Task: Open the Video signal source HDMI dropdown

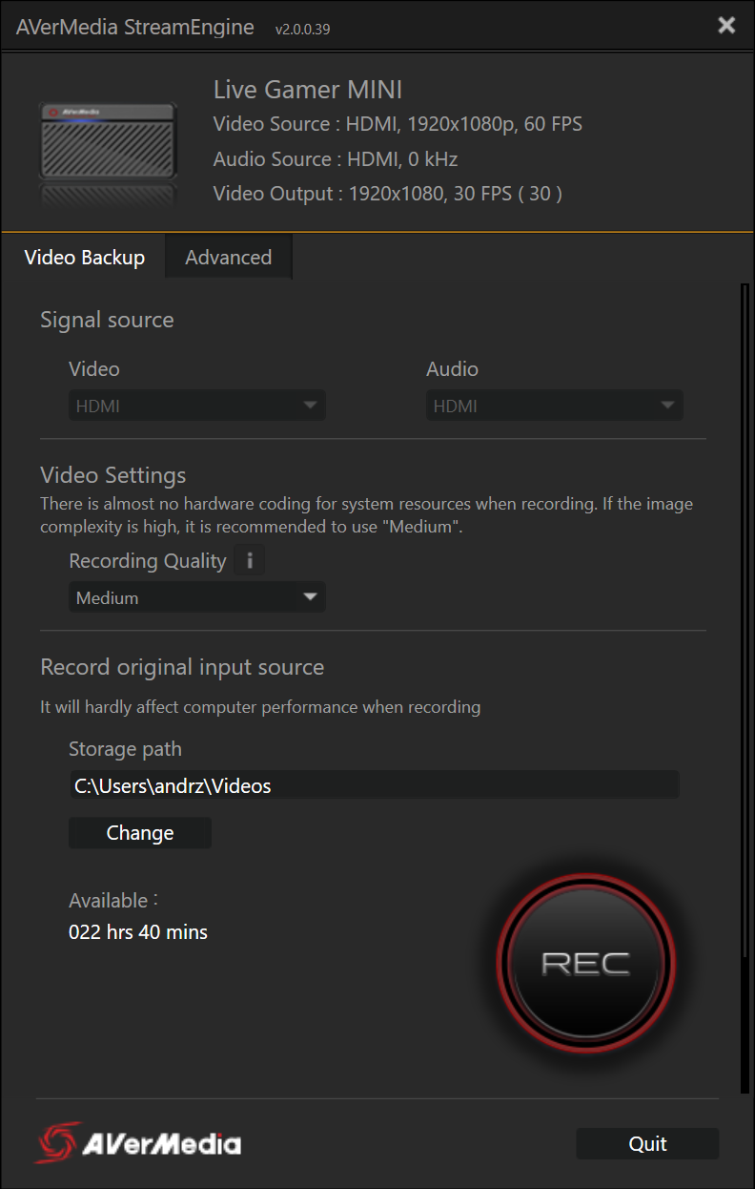Action: point(197,406)
